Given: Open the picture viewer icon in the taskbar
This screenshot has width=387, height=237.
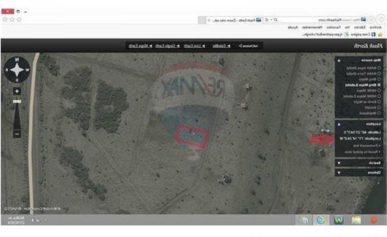Looking at the screenshot, I should [356, 220].
